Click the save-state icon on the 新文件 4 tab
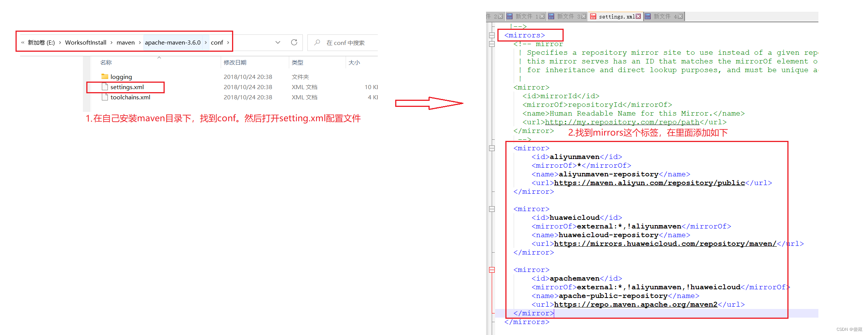868x335 pixels. [x=648, y=16]
